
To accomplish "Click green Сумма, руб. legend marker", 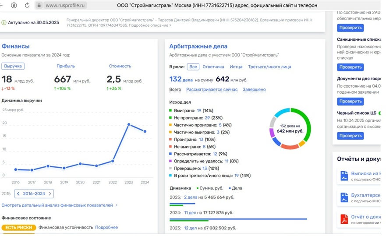I will [198, 189].
